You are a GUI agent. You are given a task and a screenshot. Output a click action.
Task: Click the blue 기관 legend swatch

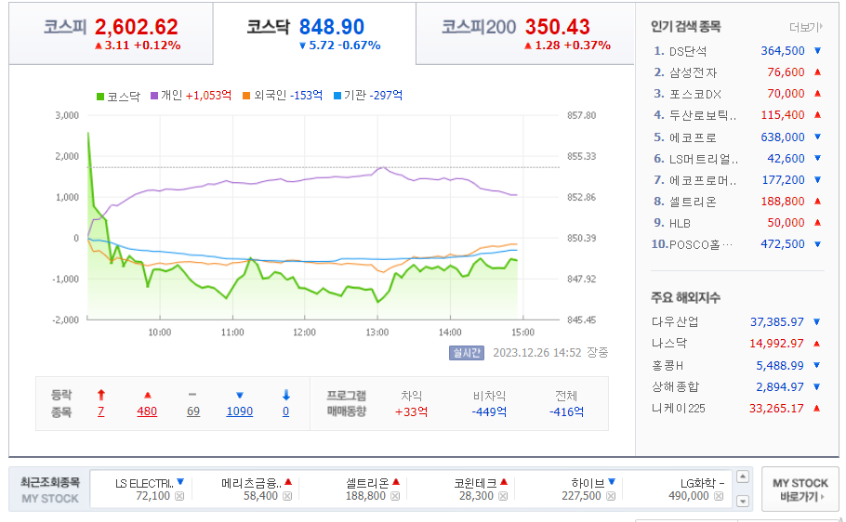(337, 96)
